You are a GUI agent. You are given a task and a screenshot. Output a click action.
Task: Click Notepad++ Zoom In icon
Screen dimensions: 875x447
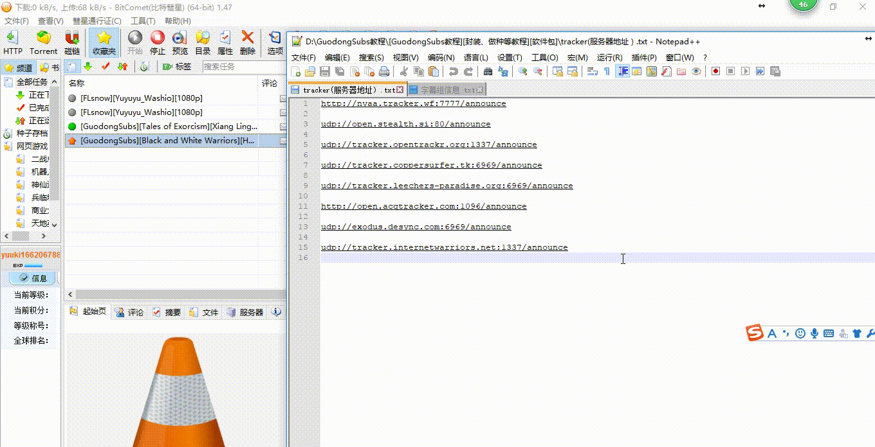point(523,71)
